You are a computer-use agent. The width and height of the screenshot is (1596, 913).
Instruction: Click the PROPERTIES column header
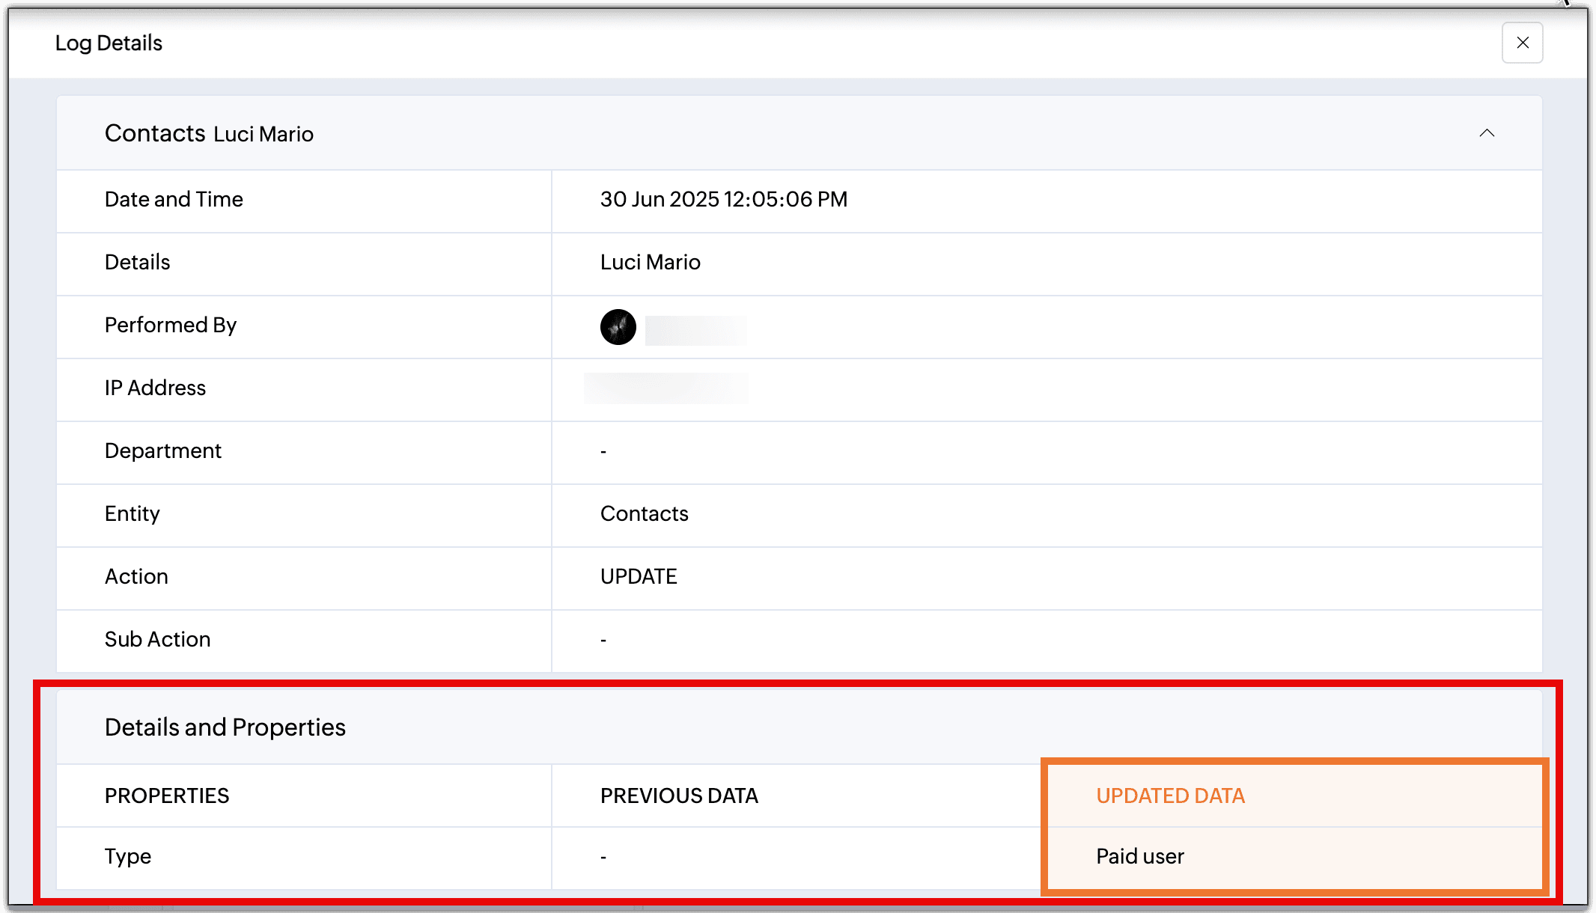(x=167, y=796)
